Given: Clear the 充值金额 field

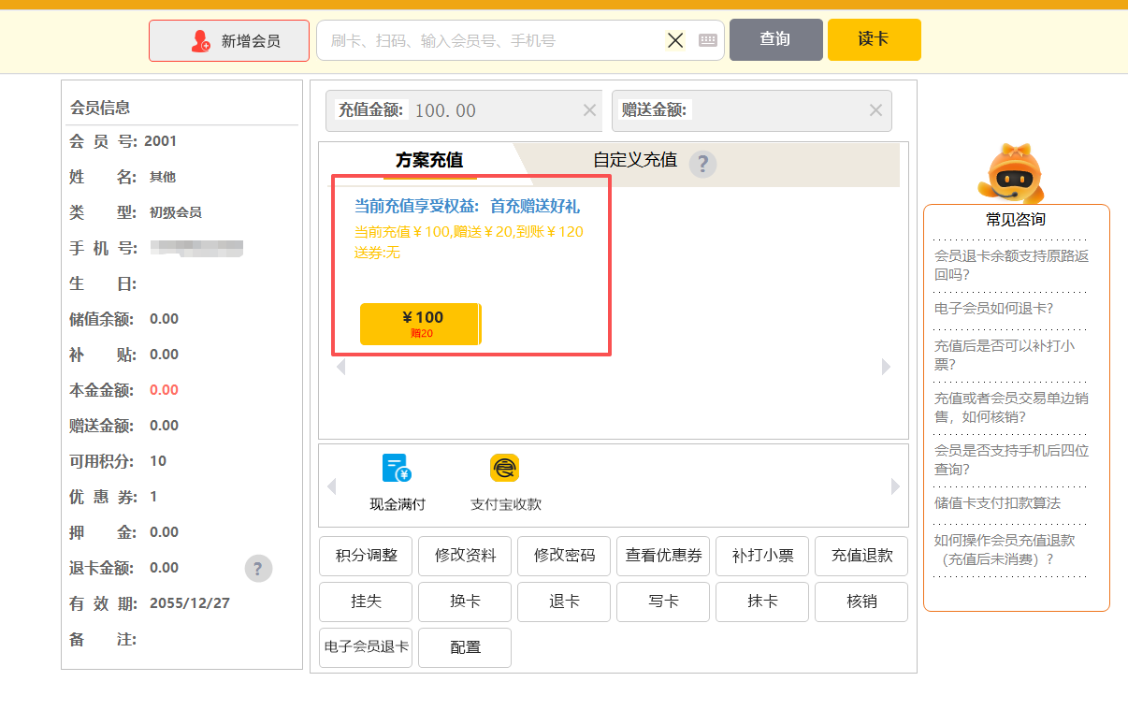Looking at the screenshot, I should tap(589, 110).
